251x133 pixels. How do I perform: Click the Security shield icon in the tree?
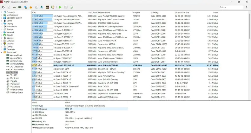pyautogui.click(x=5, y=44)
